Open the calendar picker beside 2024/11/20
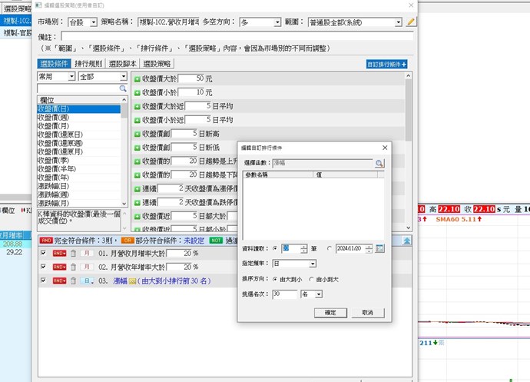 click(379, 248)
